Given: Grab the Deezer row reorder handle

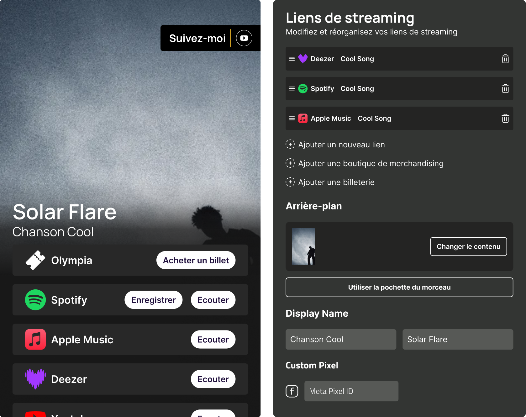Looking at the screenshot, I should coord(292,59).
